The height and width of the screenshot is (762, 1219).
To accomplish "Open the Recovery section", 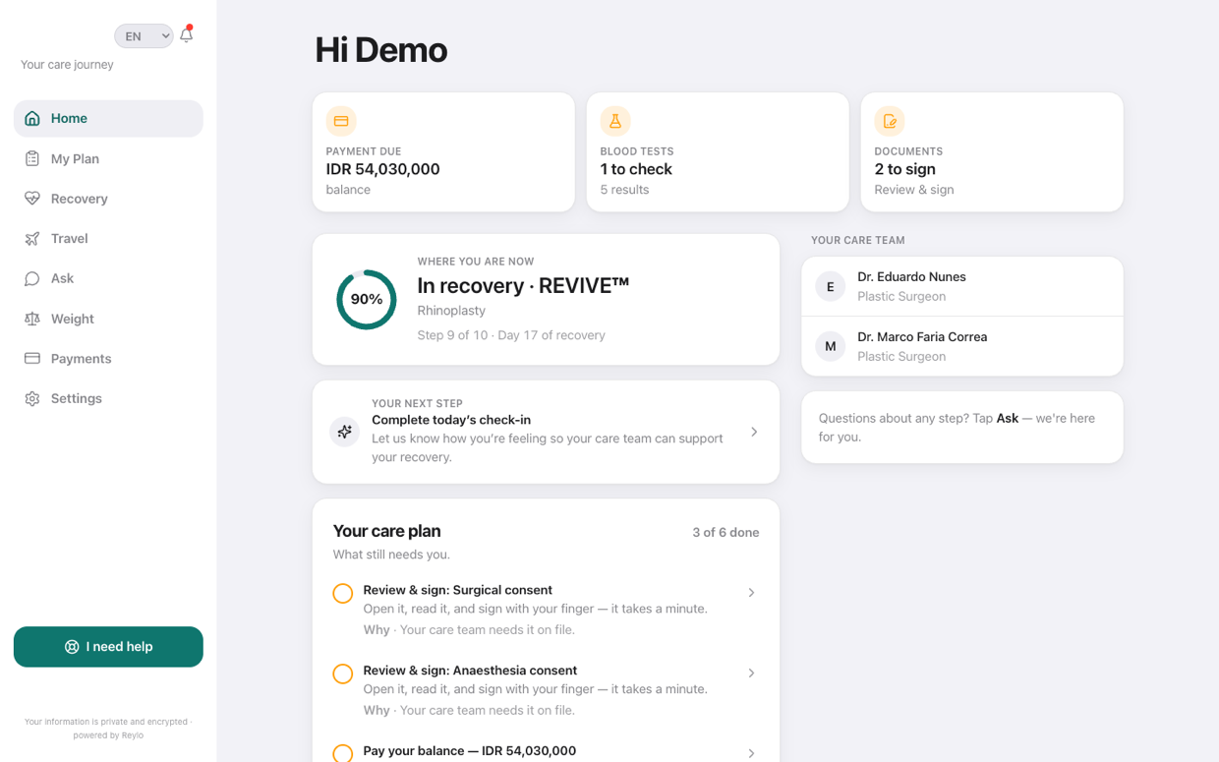I will pyautogui.click(x=108, y=199).
